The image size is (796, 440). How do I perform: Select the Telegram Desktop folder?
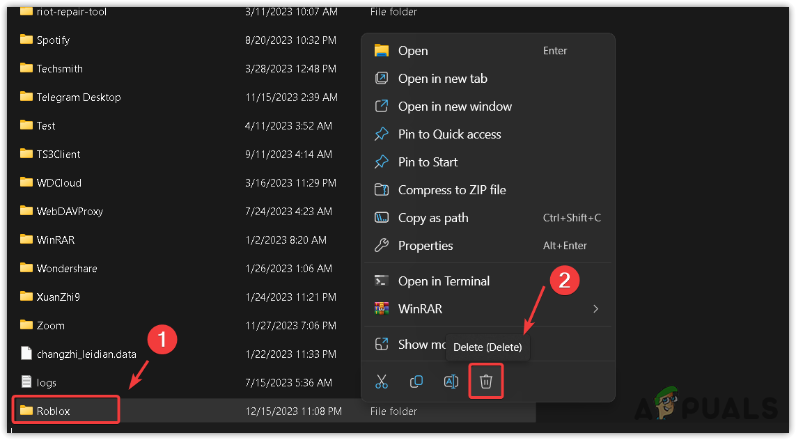tap(78, 97)
